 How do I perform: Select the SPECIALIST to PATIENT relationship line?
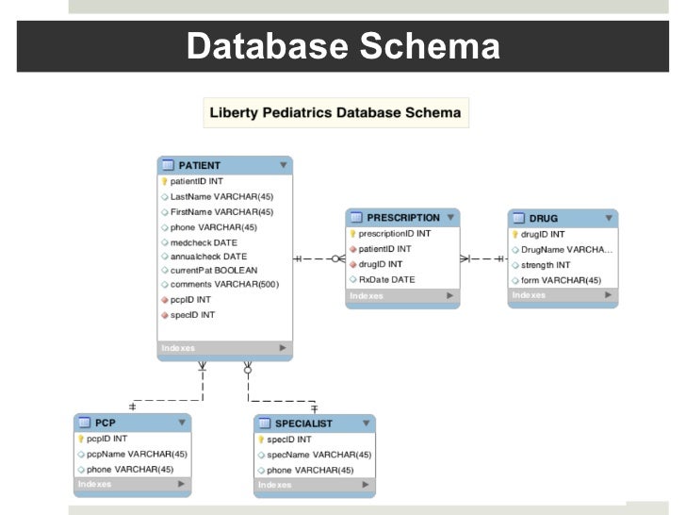click(x=280, y=401)
